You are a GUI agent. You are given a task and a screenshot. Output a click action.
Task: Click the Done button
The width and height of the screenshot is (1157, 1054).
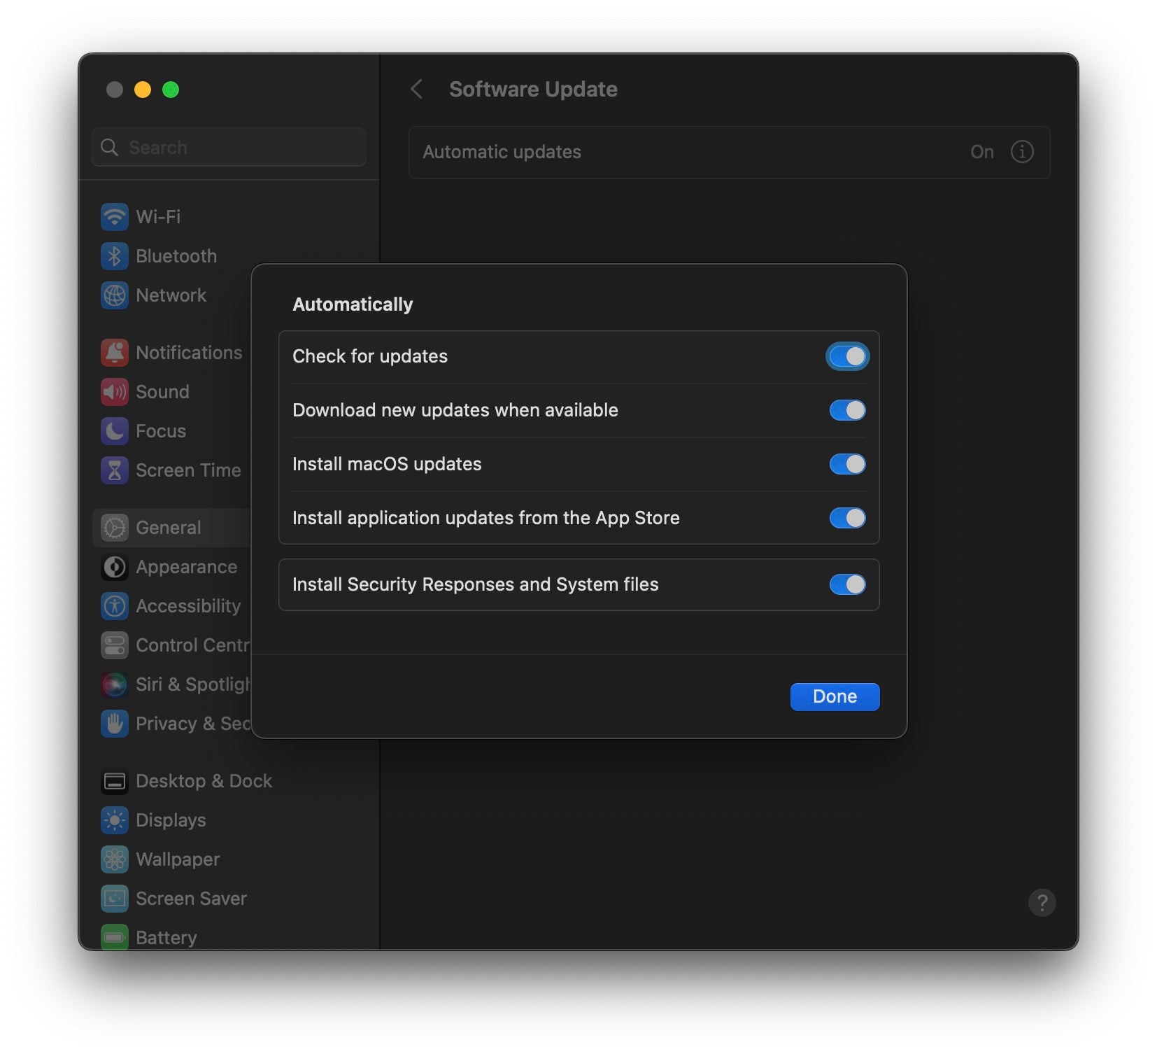pyautogui.click(x=835, y=697)
